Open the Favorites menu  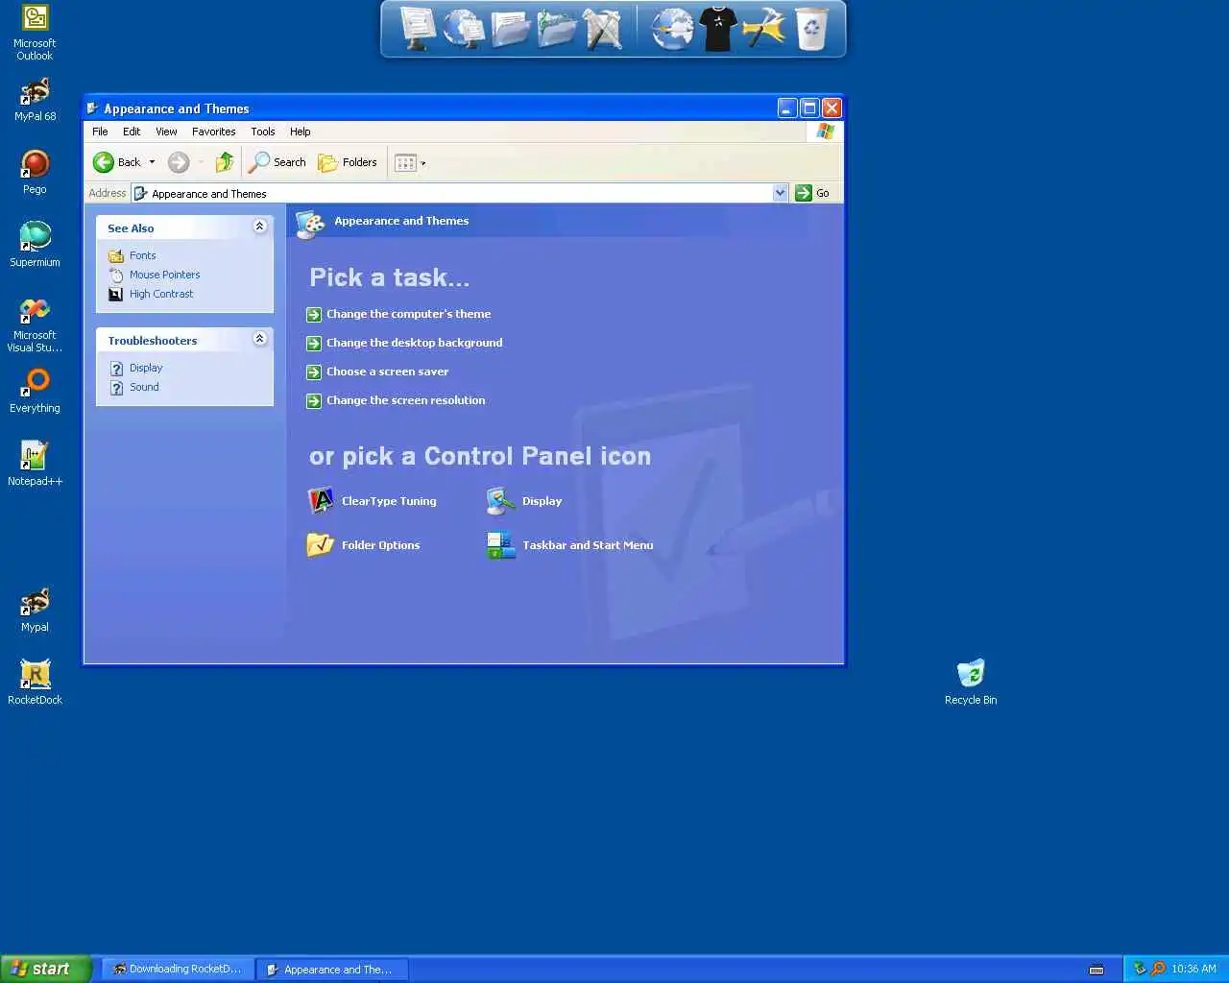click(x=213, y=132)
